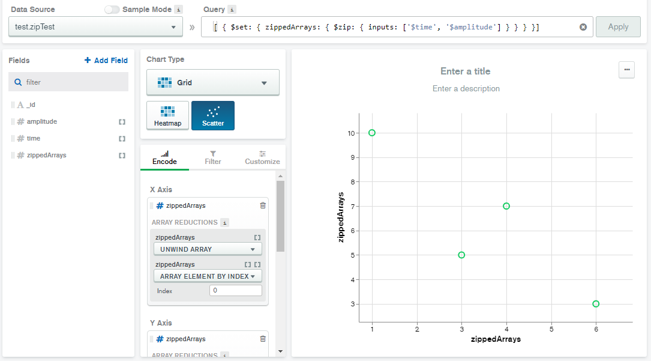Open the Data Source test.zipTest dropdown
The width and height of the screenshot is (651, 361).
96,27
